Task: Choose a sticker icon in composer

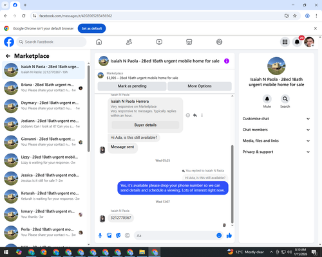Action: [x=118, y=236]
